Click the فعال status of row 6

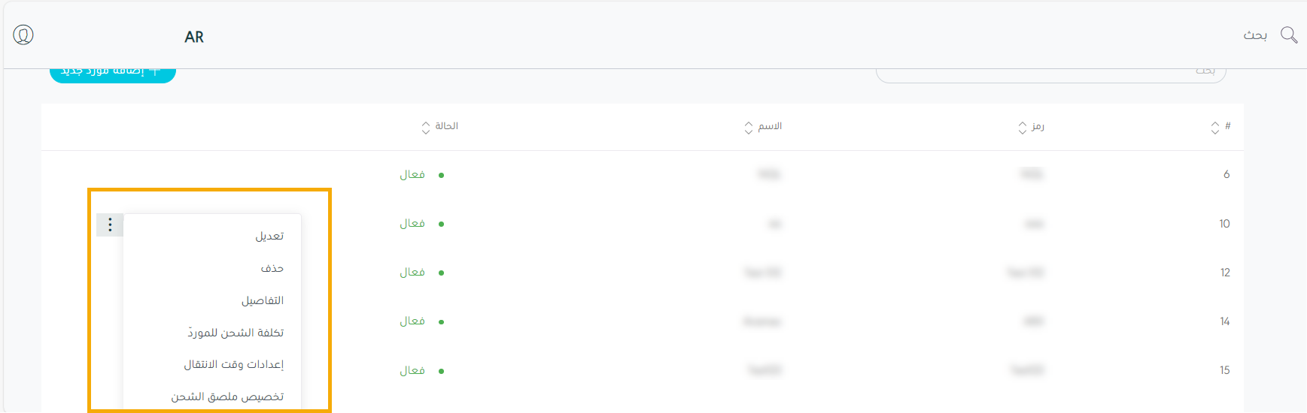point(412,175)
